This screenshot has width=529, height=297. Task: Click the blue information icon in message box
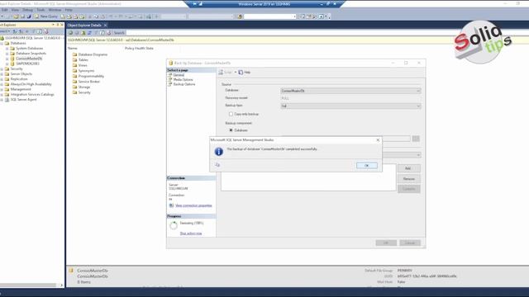pyautogui.click(x=218, y=152)
